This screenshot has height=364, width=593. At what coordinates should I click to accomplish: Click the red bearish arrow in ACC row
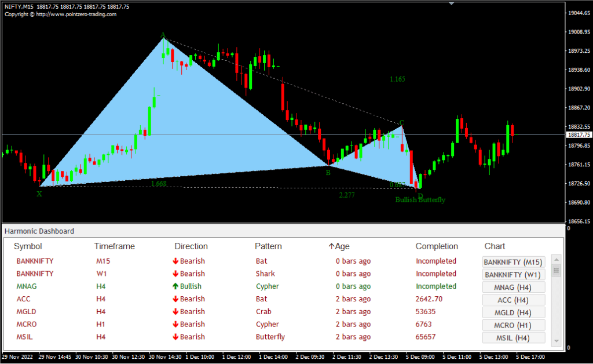click(x=175, y=299)
